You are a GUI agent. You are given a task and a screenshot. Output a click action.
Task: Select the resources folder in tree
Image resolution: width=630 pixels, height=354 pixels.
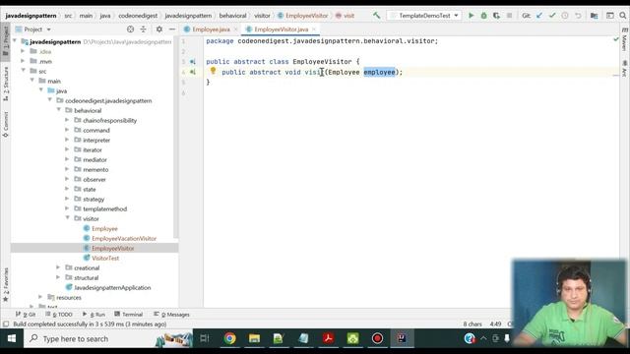tap(69, 297)
